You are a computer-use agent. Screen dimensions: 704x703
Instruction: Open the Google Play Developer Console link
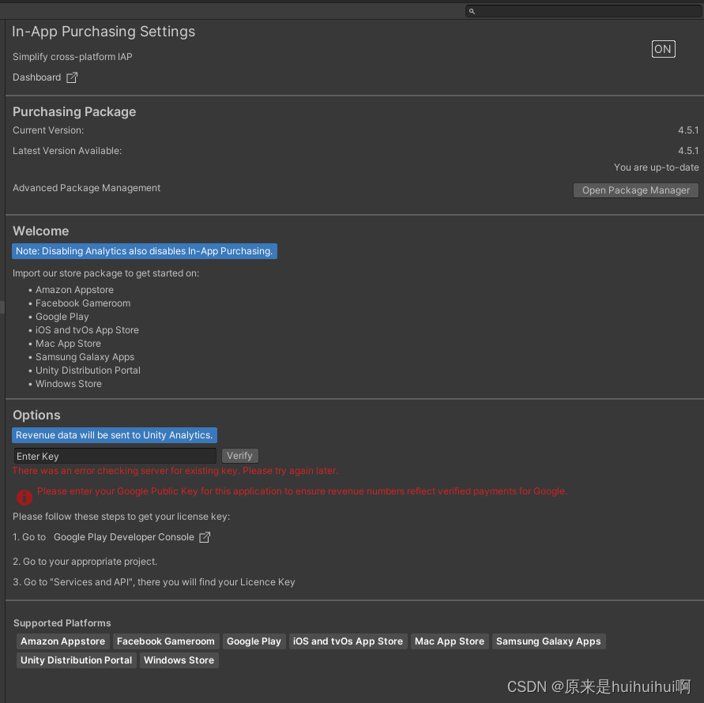[122, 536]
